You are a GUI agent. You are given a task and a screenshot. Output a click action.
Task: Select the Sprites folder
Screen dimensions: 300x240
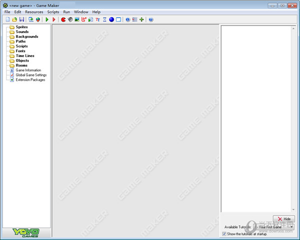pos(18,27)
